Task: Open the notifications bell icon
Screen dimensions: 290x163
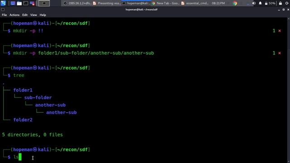Action: click(260, 3)
